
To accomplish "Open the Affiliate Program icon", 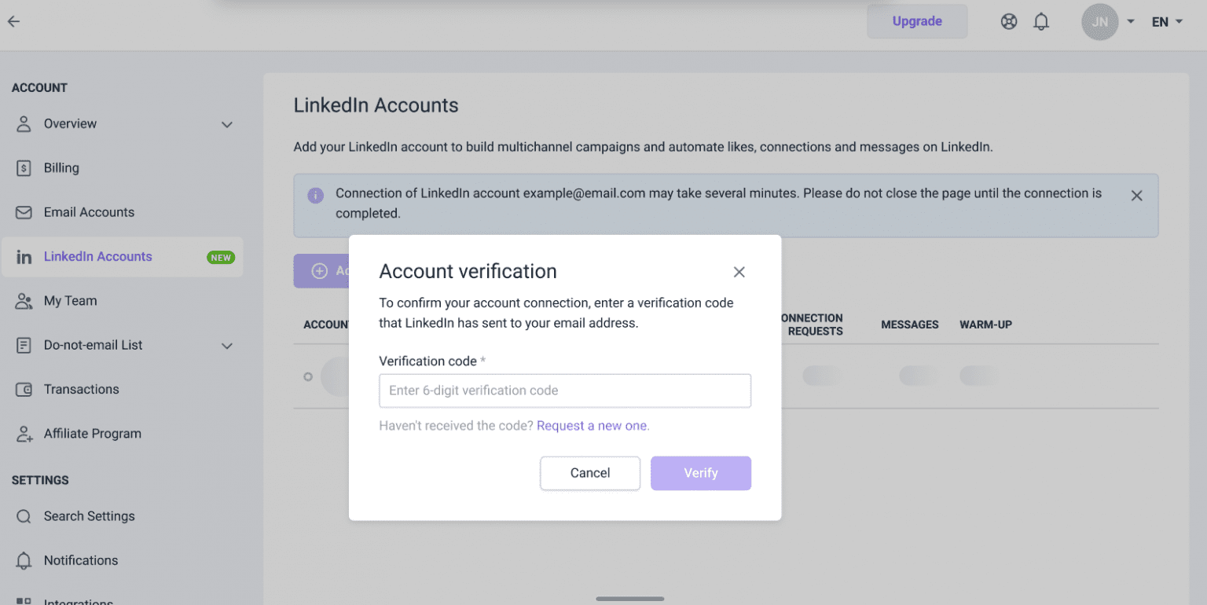I will point(24,433).
